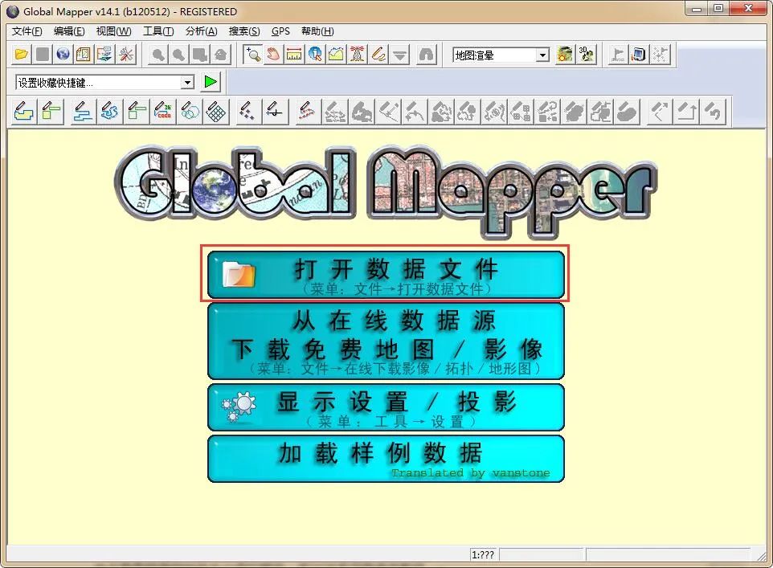Select the Zoom tool magnifier icon
Image resolution: width=773 pixels, height=568 pixels.
[x=254, y=54]
